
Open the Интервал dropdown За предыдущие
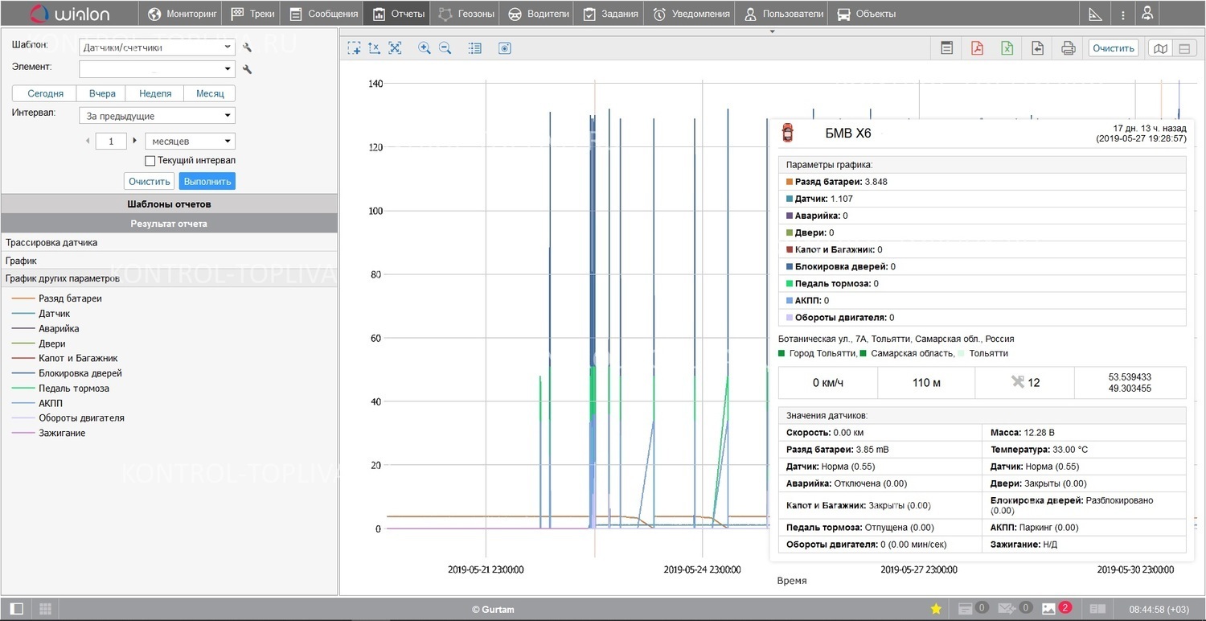pos(157,116)
